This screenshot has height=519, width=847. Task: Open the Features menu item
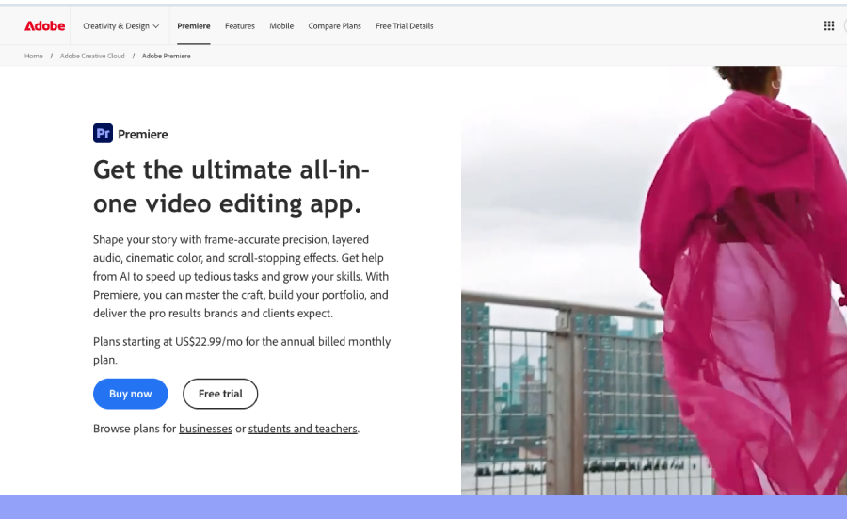[240, 26]
